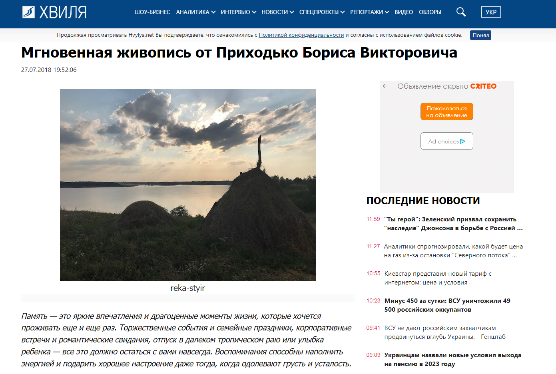Expand the ИНТЕРВЬЮ dropdown menu
This screenshot has height=374, width=556.
click(238, 12)
